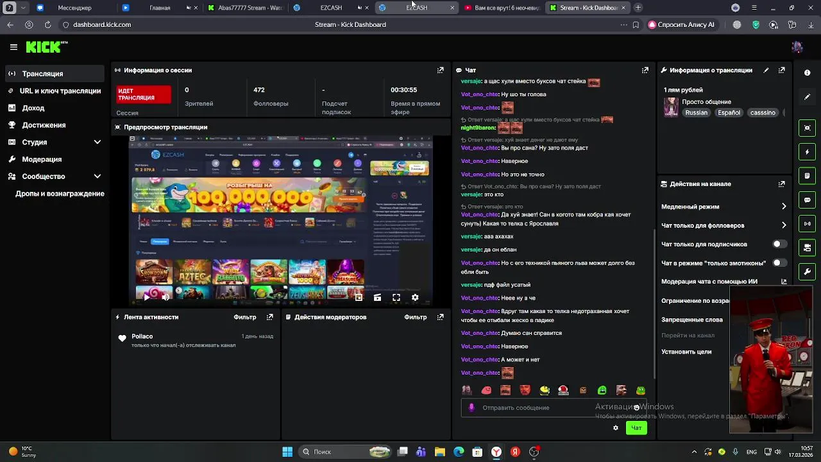The height and width of the screenshot is (462, 821).
Task: Click the casssino tag
Action: coord(763,112)
